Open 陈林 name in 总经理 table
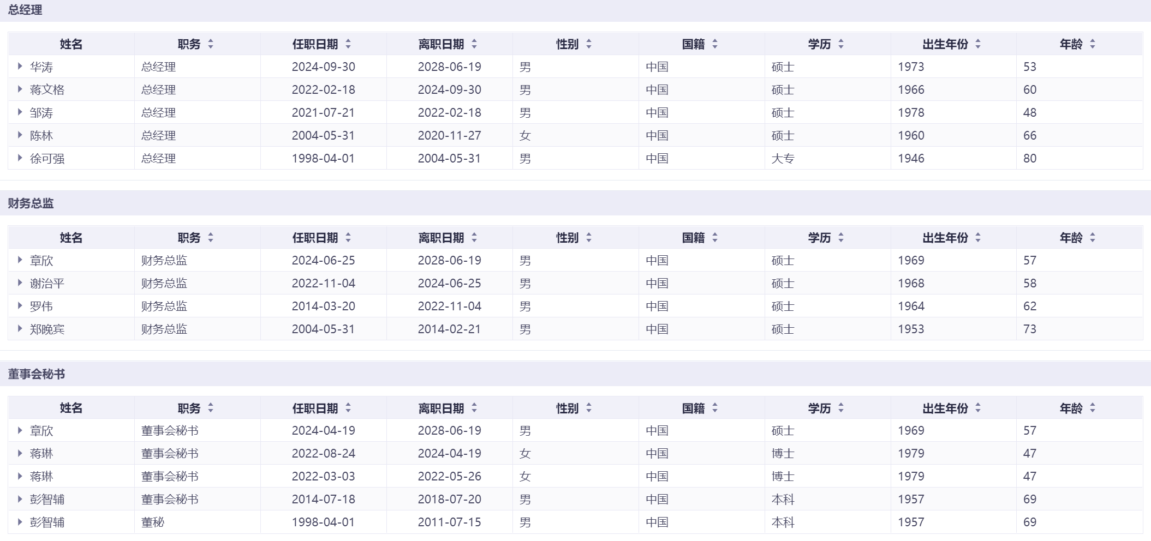This screenshot has height=541, width=1151. [x=41, y=136]
